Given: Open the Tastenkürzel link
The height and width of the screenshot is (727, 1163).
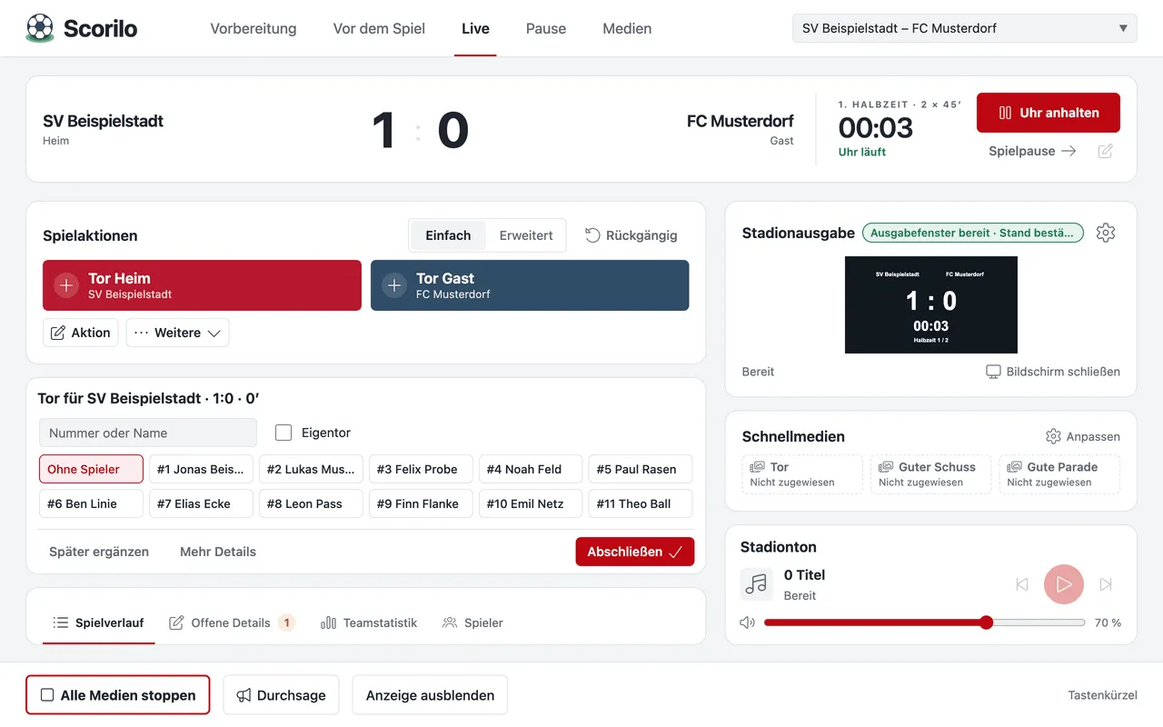Looking at the screenshot, I should click(x=1102, y=695).
